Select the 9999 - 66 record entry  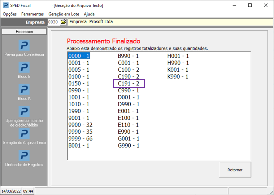tap(80, 139)
